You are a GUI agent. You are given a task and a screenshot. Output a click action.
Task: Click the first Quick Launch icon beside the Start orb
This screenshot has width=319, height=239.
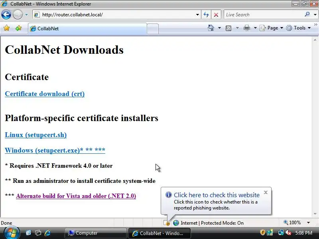click(28, 233)
